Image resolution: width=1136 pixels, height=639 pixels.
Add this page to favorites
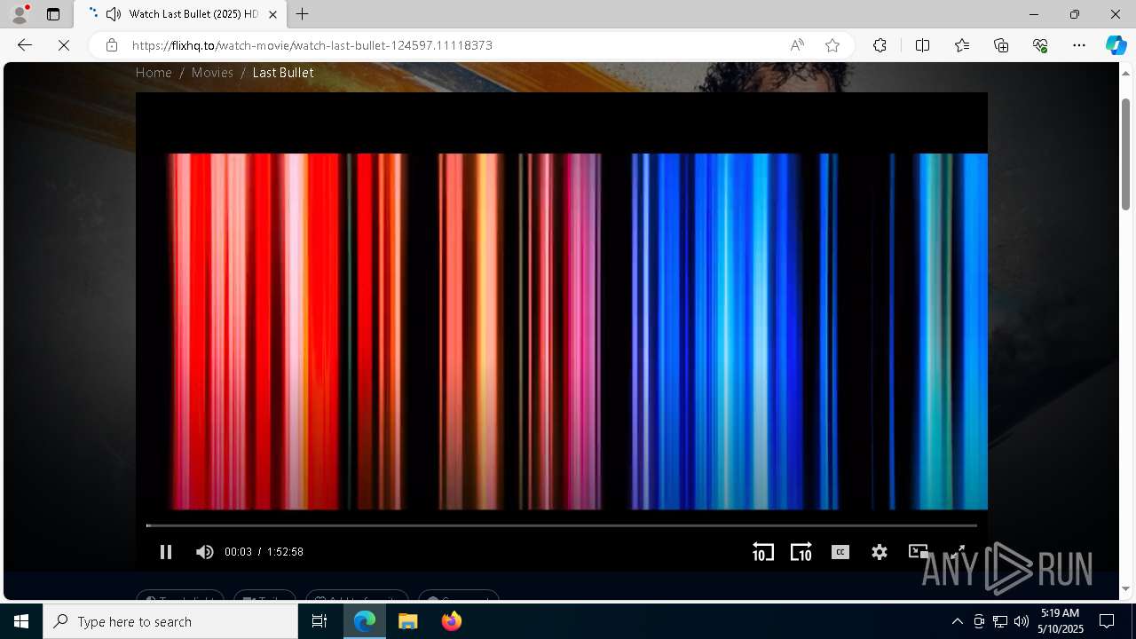tap(832, 45)
